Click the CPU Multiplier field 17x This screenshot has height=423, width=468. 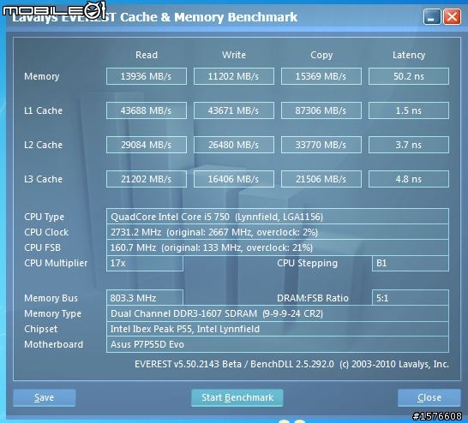145,263
